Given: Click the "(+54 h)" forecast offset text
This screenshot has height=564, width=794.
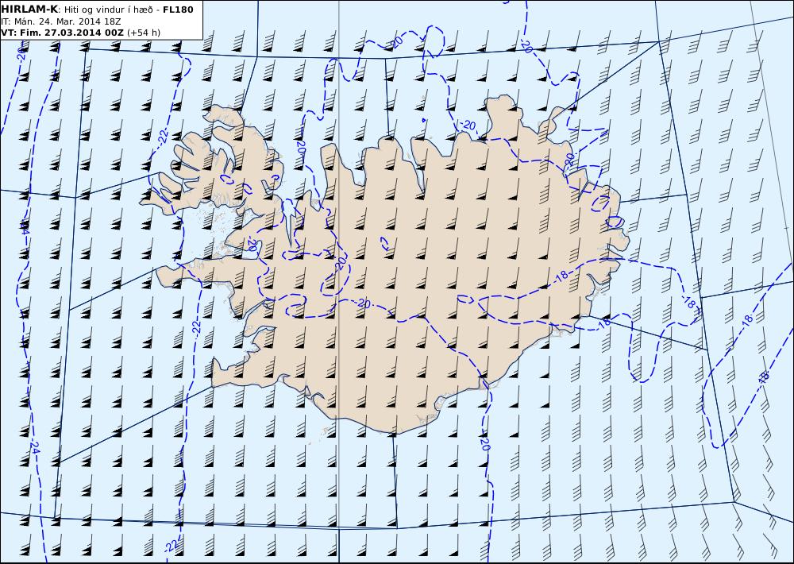Looking at the screenshot, I should [x=143, y=33].
